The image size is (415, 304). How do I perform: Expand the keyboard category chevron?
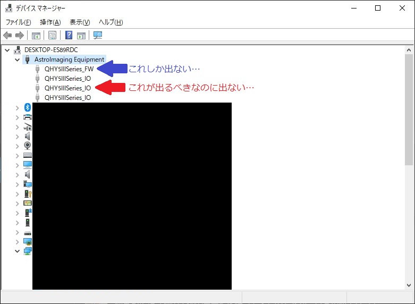click(x=18, y=156)
